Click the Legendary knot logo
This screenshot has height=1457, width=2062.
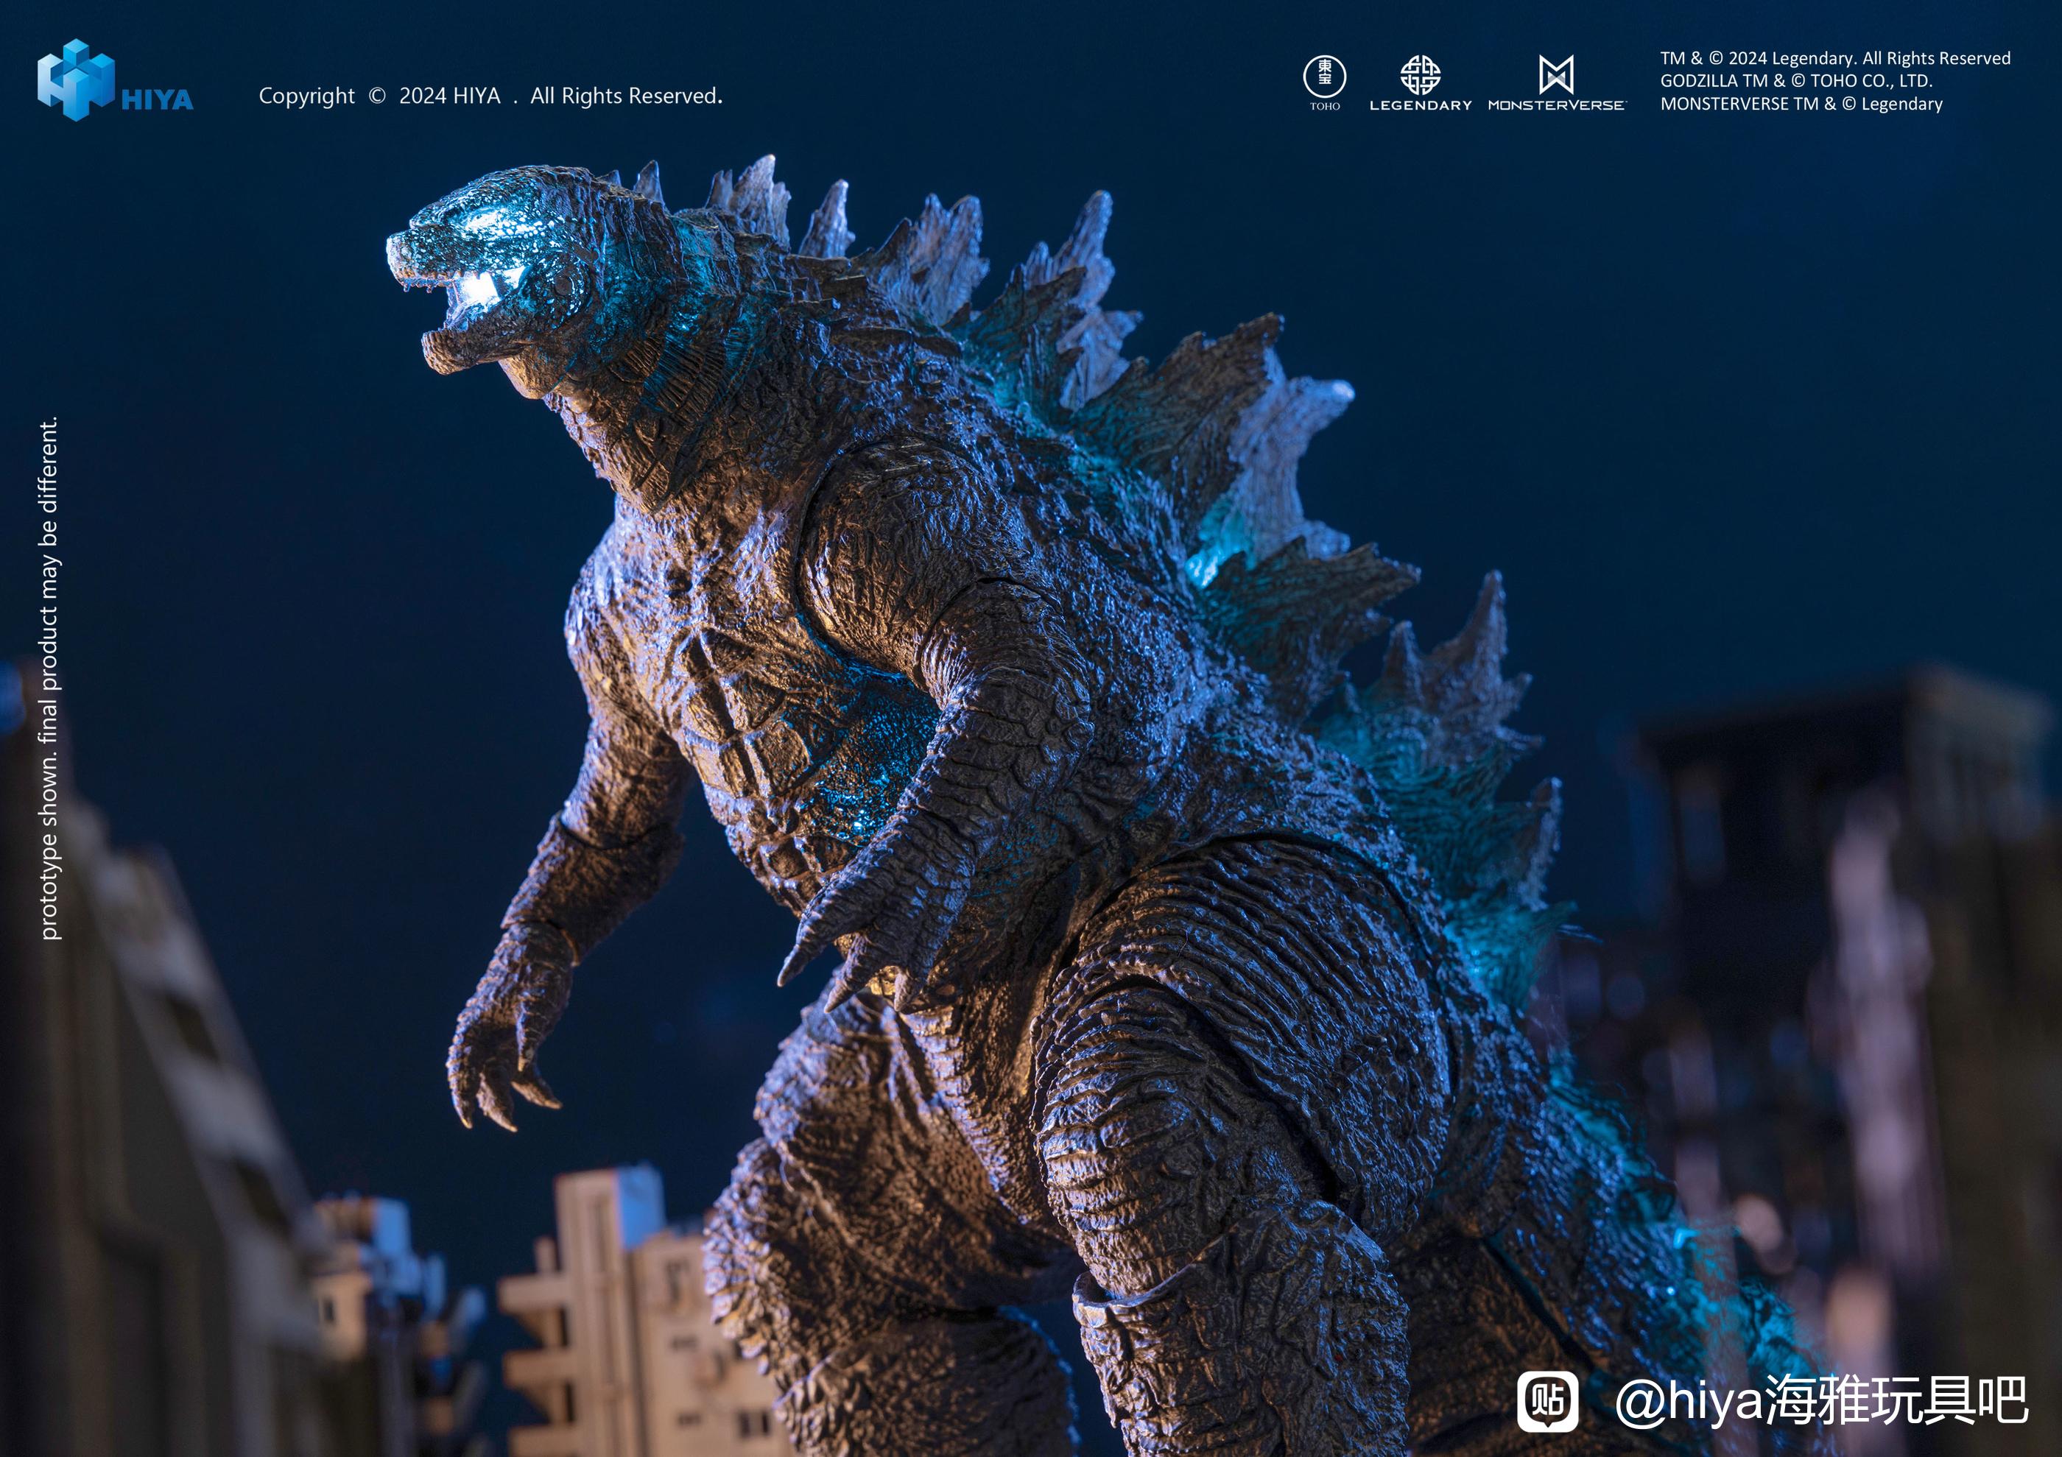pyautogui.click(x=1420, y=74)
